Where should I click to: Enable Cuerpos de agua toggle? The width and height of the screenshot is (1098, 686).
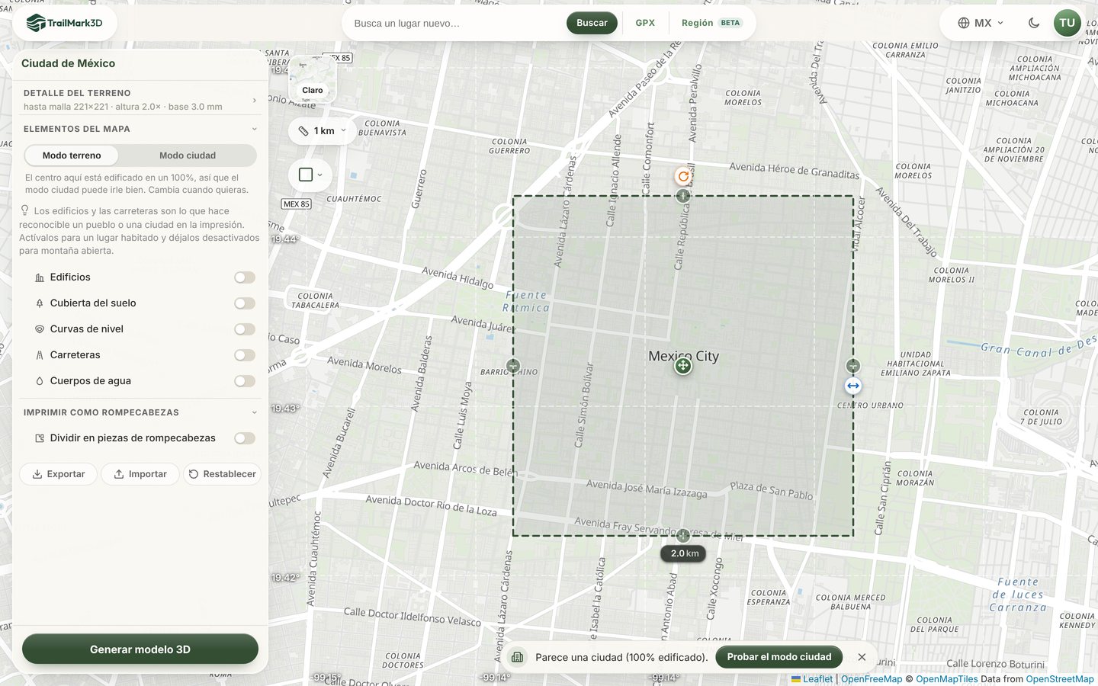pyautogui.click(x=245, y=381)
